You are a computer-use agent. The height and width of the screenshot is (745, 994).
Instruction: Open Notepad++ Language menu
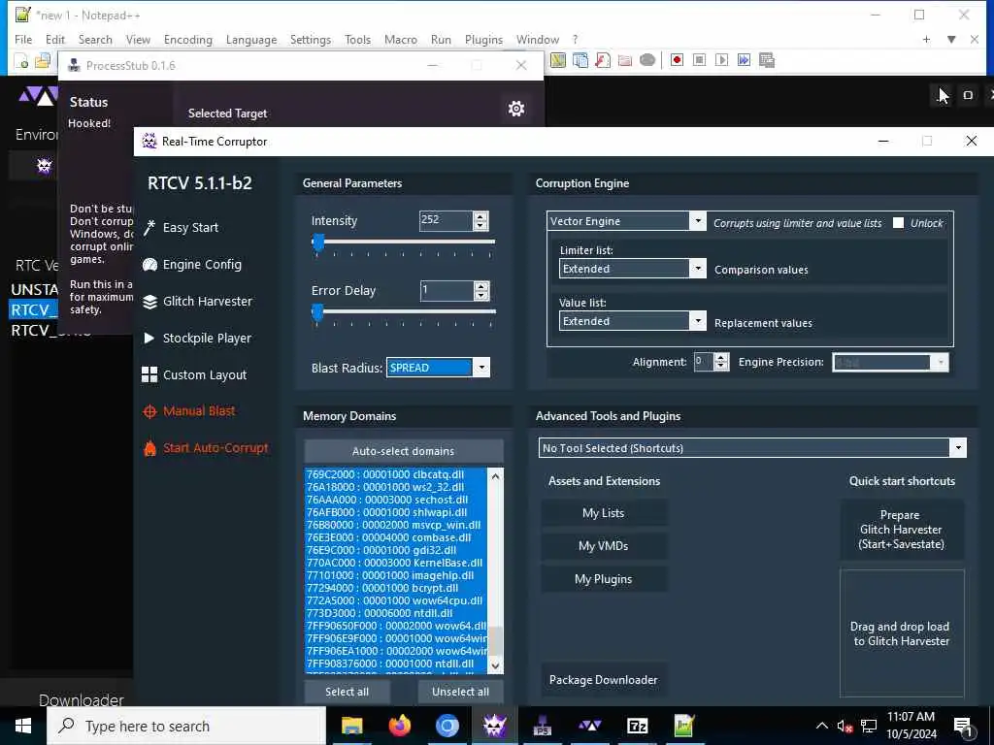tap(251, 39)
